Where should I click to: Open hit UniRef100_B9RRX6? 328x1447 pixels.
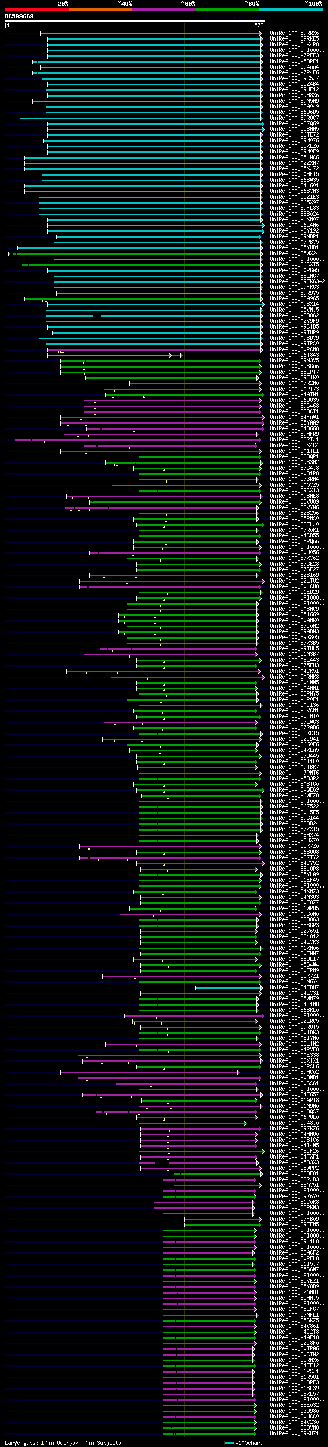click(294, 33)
